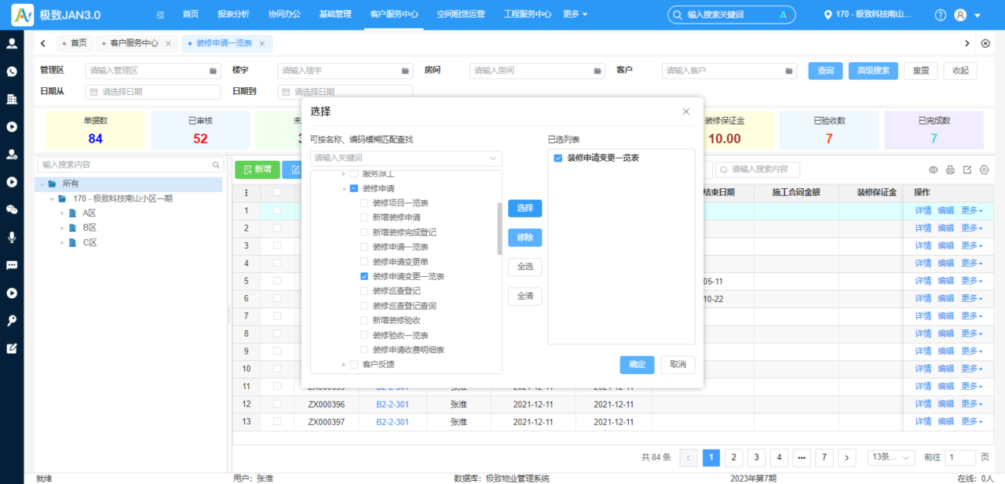This screenshot has width=1005, height=484.
Task: Open the user avatar icon in header
Action: pos(960,15)
